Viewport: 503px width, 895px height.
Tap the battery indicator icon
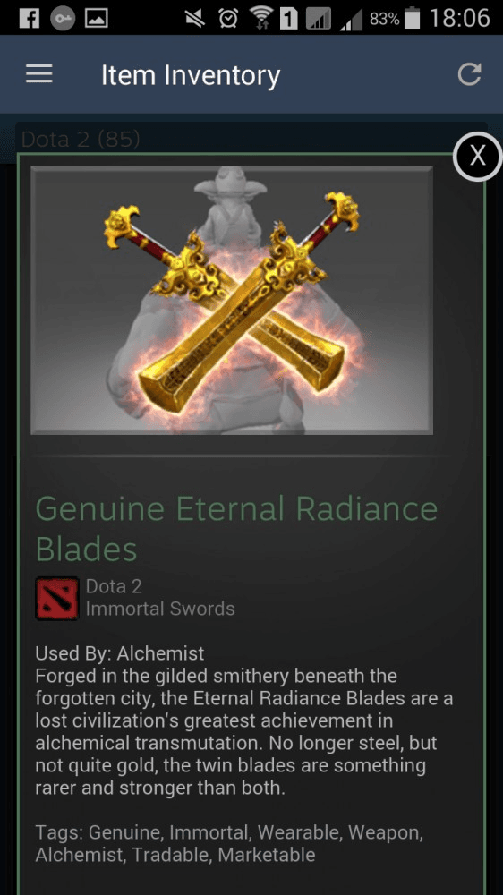pyautogui.click(x=412, y=19)
